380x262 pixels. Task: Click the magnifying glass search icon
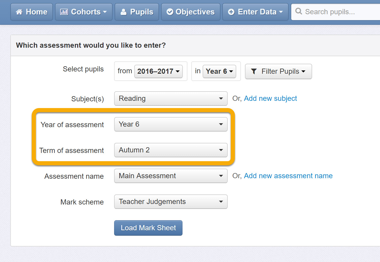point(299,11)
